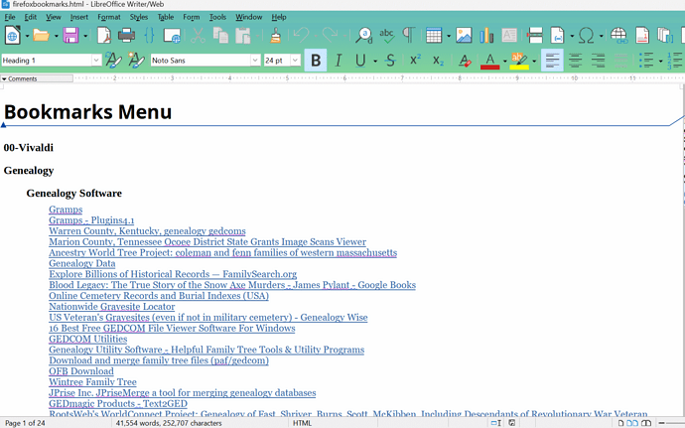Image resolution: width=685 pixels, height=428 pixels.
Task: Clear direct formatting icon
Action: coord(465,61)
